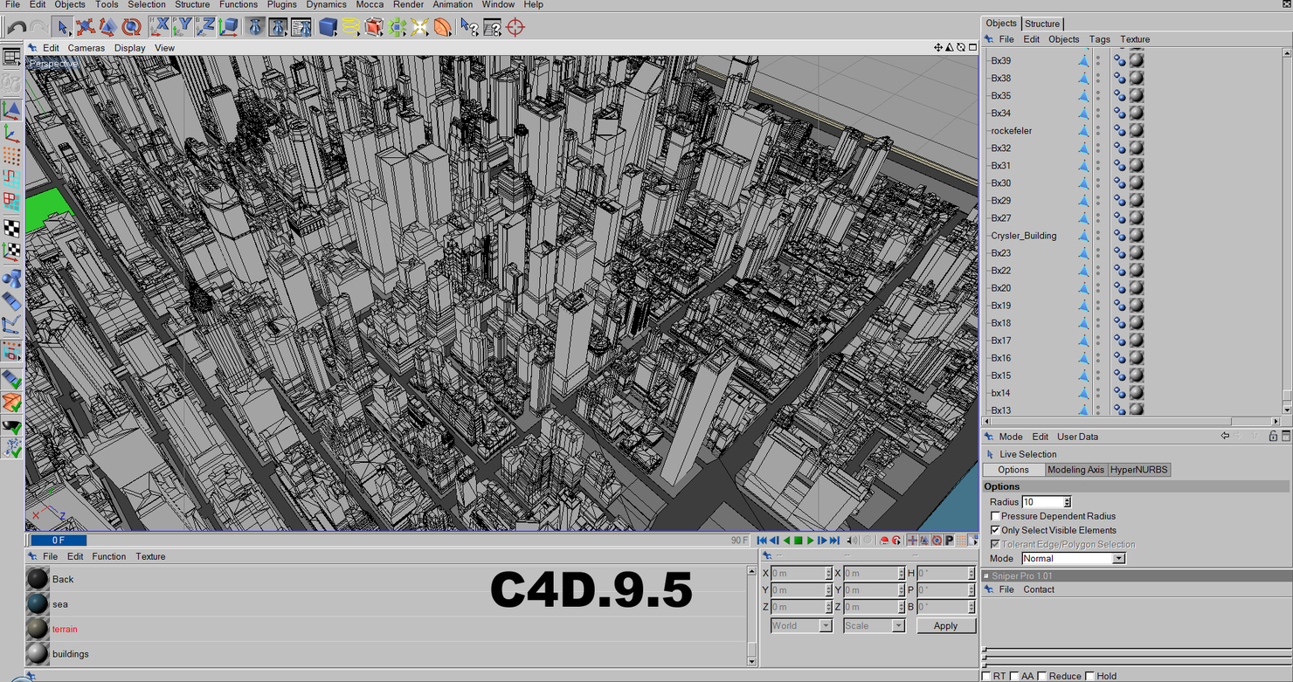Screen dimensions: 1293x682
Task: Disable Only Select Visible Elements
Action: tap(995, 530)
